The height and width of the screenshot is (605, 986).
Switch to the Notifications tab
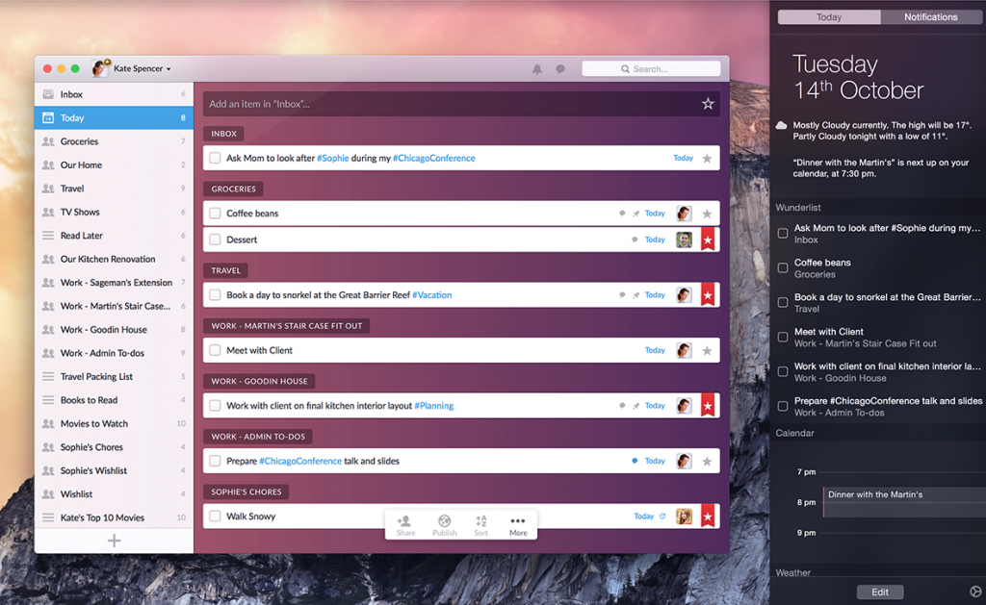coord(930,16)
